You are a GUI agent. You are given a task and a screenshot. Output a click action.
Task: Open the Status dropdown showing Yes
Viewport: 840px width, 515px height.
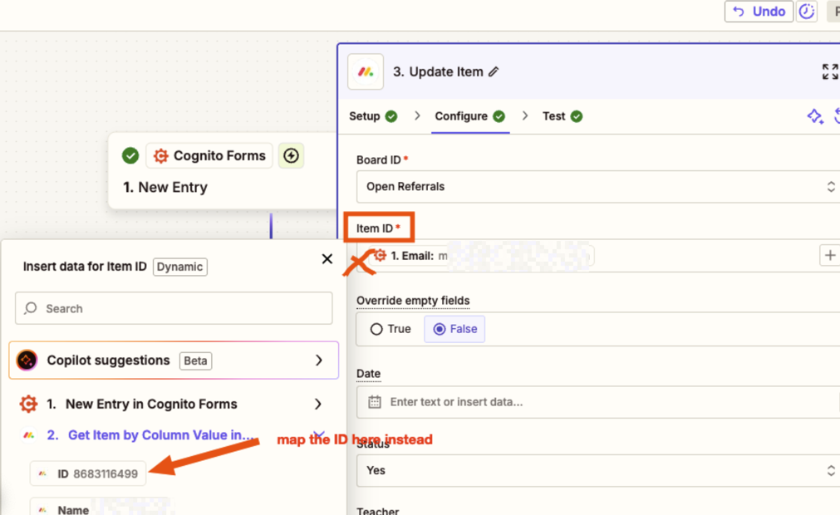tap(598, 471)
